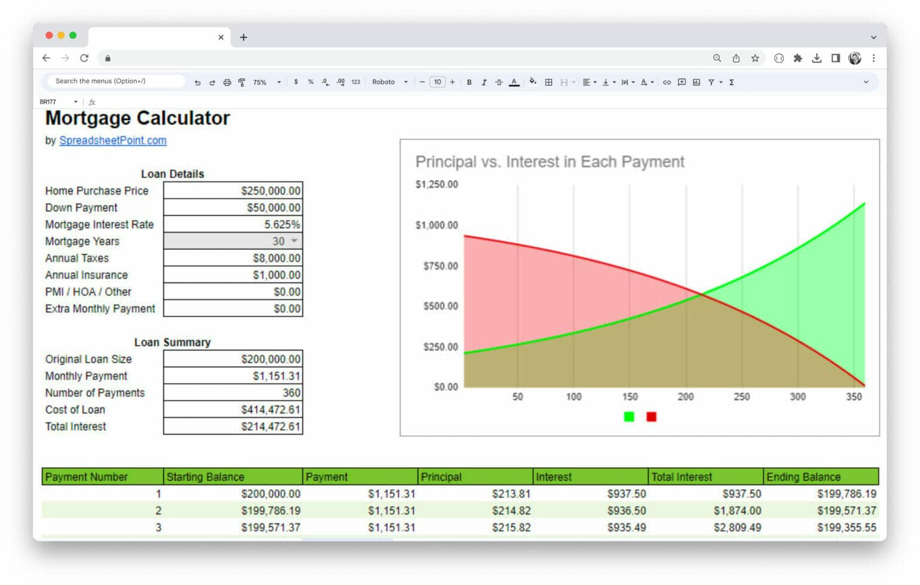This screenshot has height=585, width=920.
Task: Open the borders tool
Action: pos(548,82)
